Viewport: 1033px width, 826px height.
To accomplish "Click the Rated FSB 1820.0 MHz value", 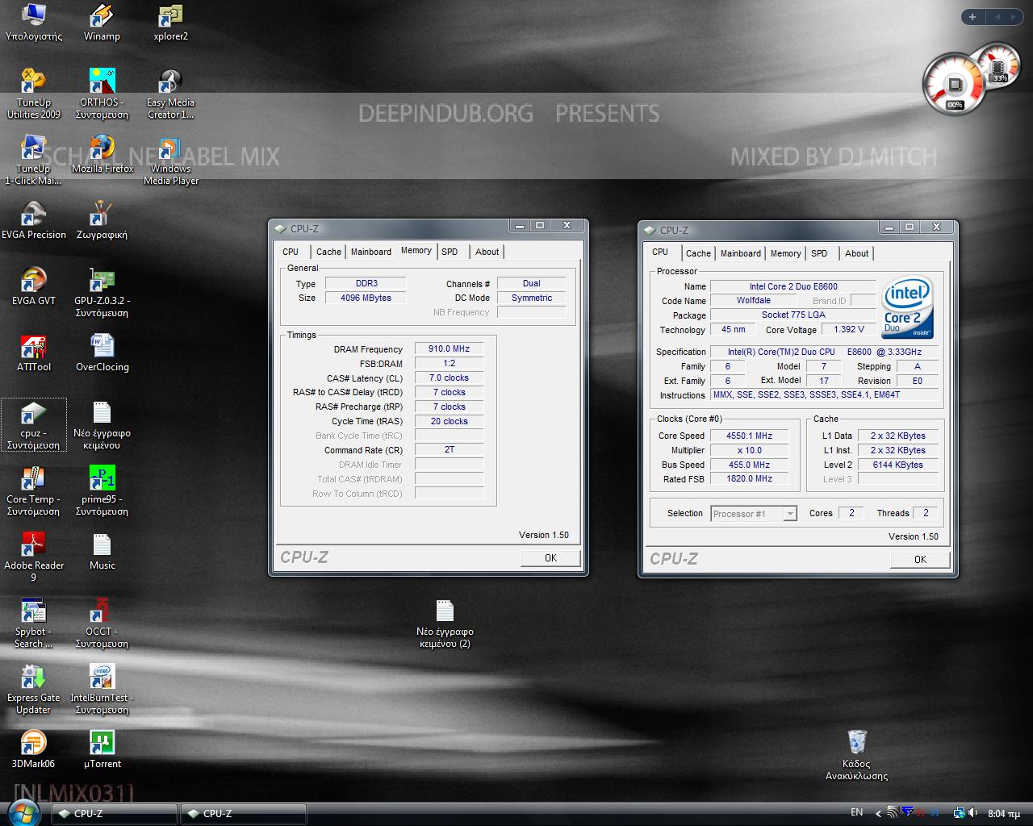I will [750, 478].
